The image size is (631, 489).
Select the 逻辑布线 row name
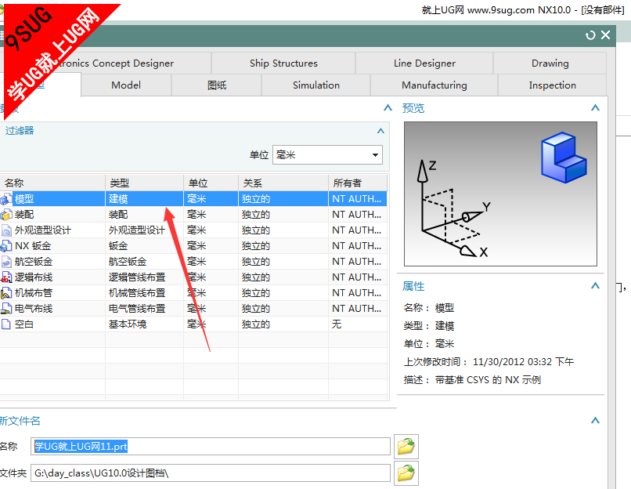pos(34,277)
